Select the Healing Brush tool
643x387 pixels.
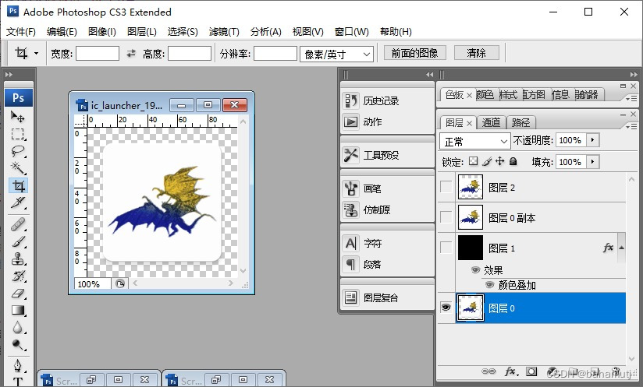tap(18, 224)
